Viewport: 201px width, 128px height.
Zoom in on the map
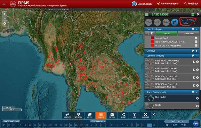tap(5, 14)
